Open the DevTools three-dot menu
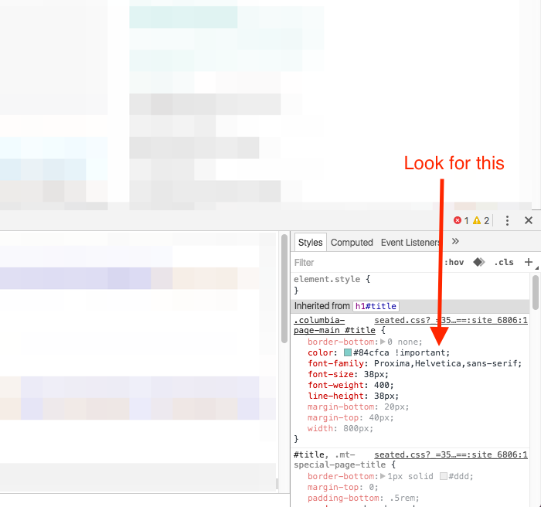 point(507,221)
